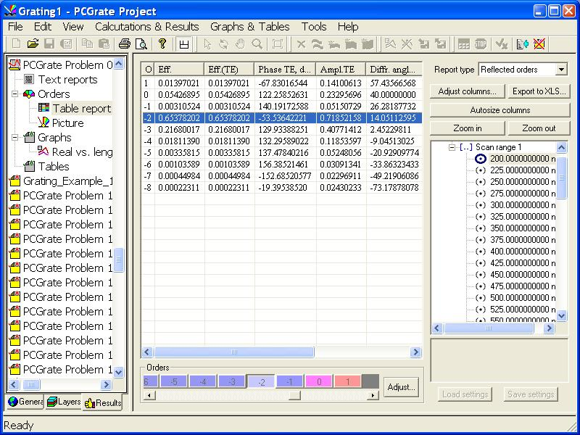Viewport: 580px width, 435px height.
Task: Open Print Preview from the toolbar
Action: [141, 44]
